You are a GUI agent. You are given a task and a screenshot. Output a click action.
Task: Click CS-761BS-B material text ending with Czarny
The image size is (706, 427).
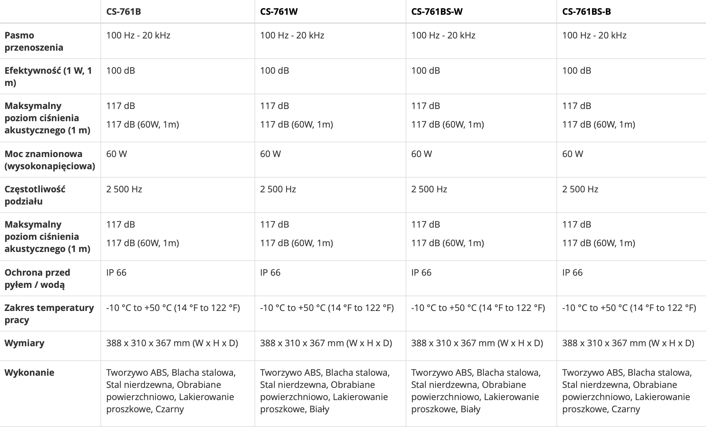(x=627, y=391)
